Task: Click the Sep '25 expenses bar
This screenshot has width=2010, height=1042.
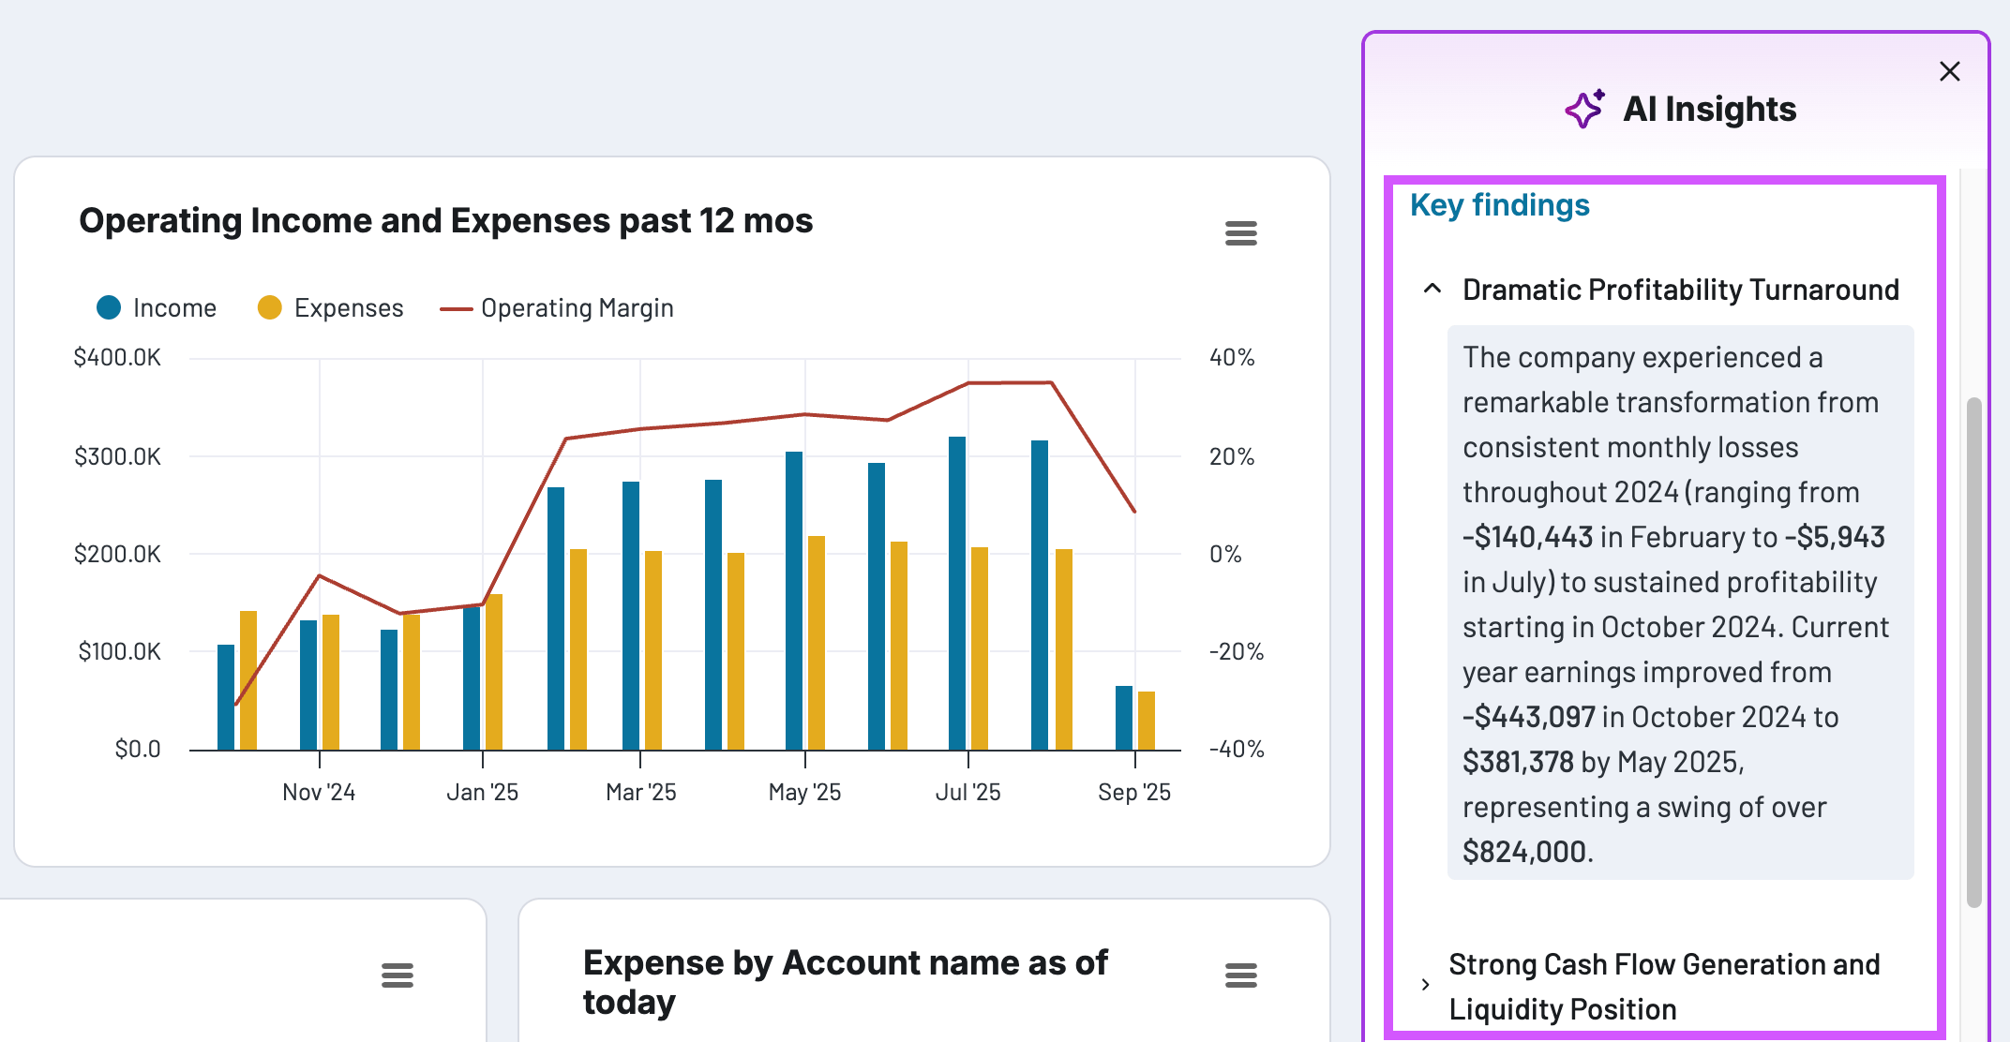Action: pos(1146,720)
